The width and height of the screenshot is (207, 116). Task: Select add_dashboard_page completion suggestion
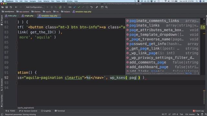click(x=163, y=67)
